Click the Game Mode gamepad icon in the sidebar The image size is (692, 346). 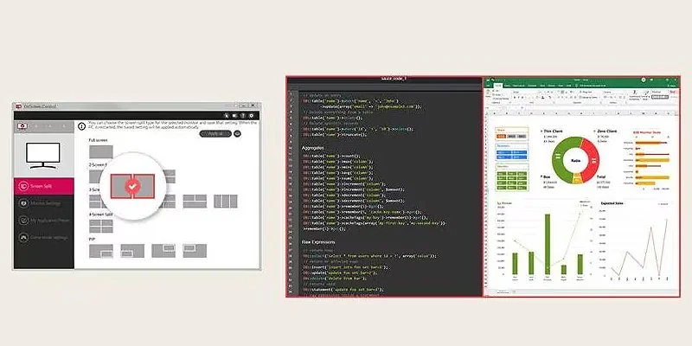[x=23, y=237]
